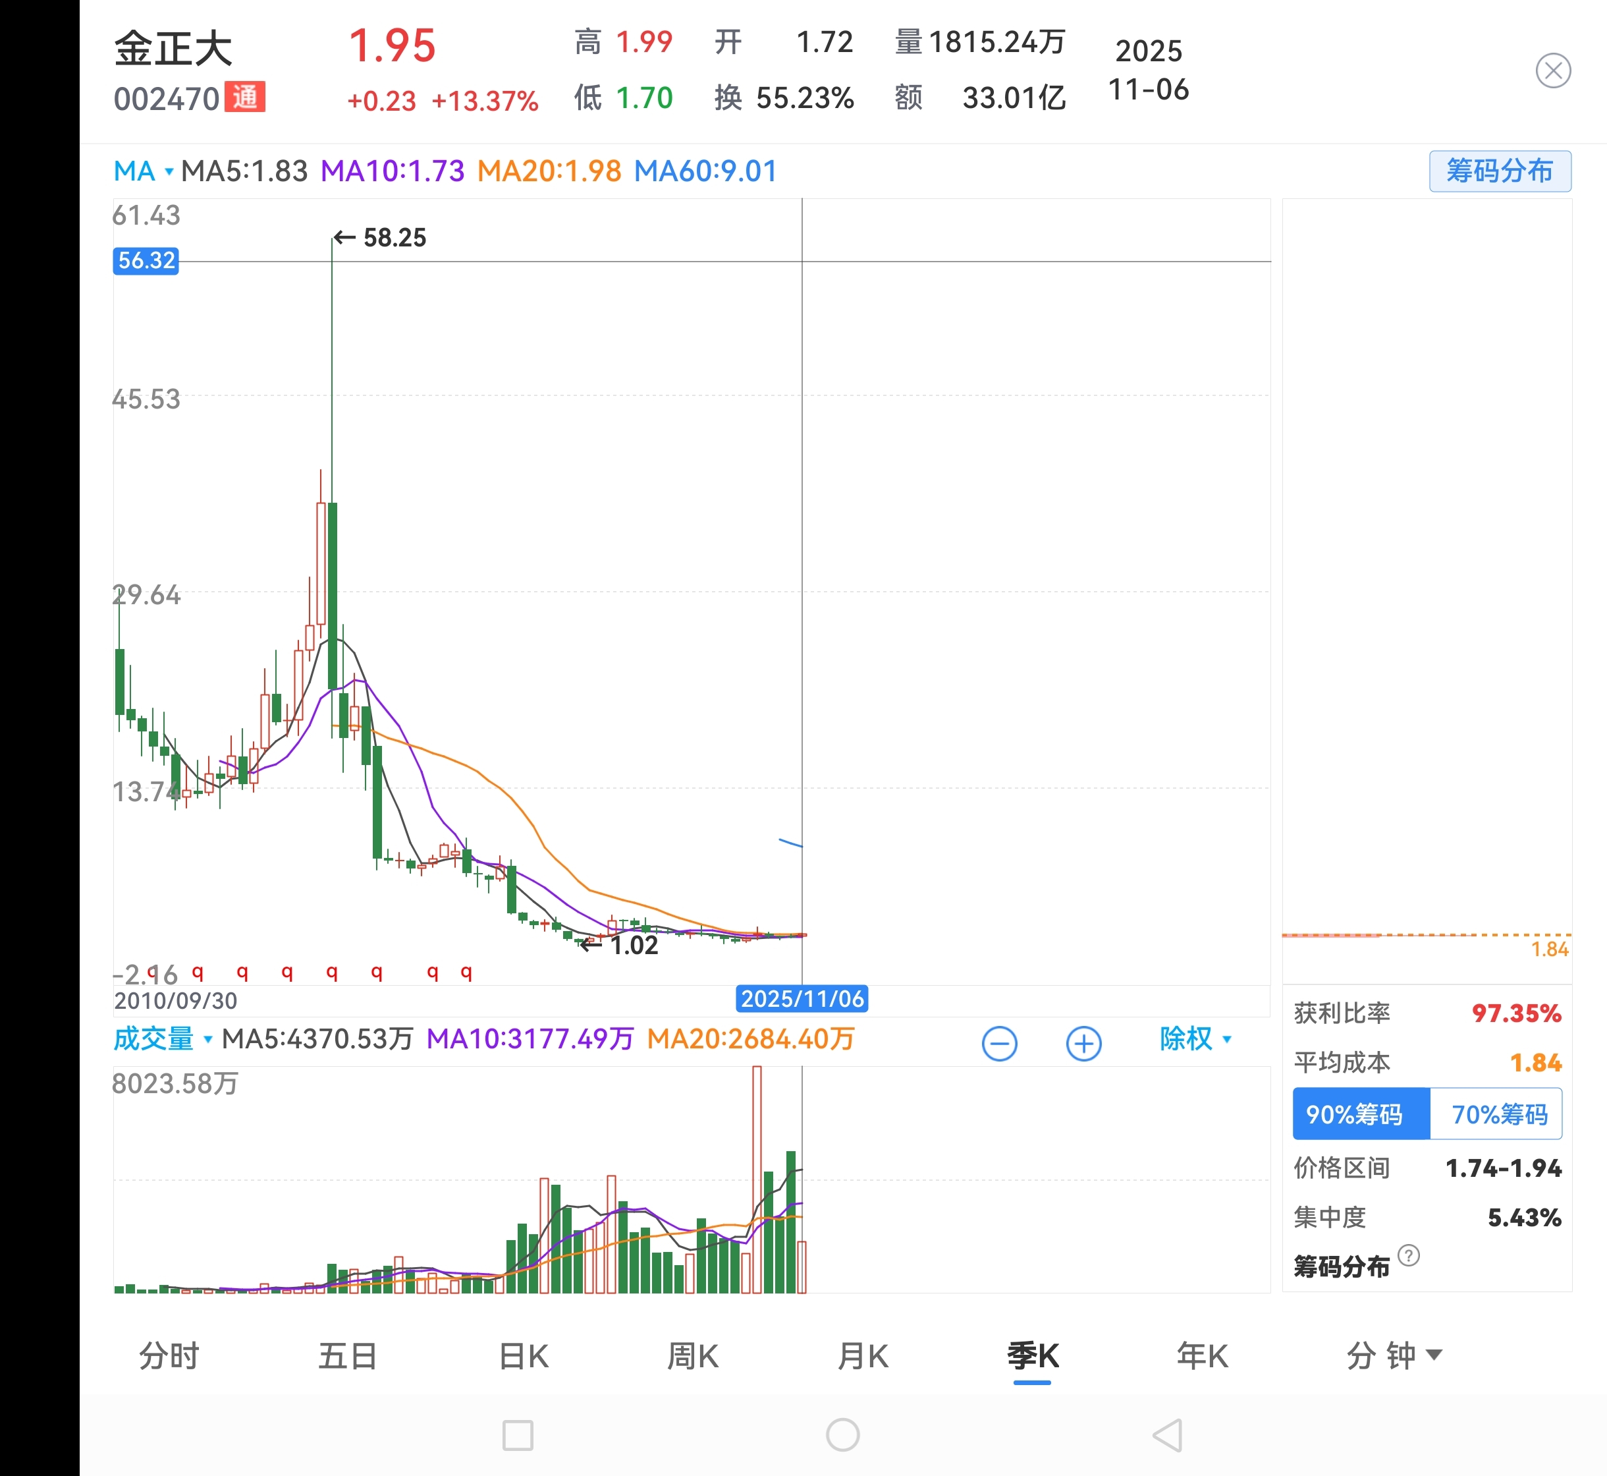The width and height of the screenshot is (1607, 1476).
Task: Select the 年K tab
Action: click(1202, 1356)
